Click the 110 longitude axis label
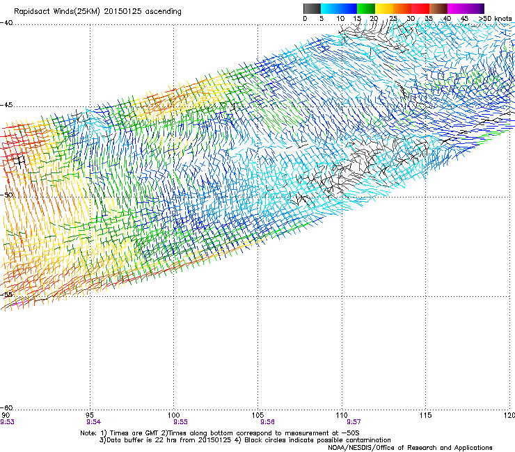Viewport: 515px width, 452px height. tap(342, 415)
